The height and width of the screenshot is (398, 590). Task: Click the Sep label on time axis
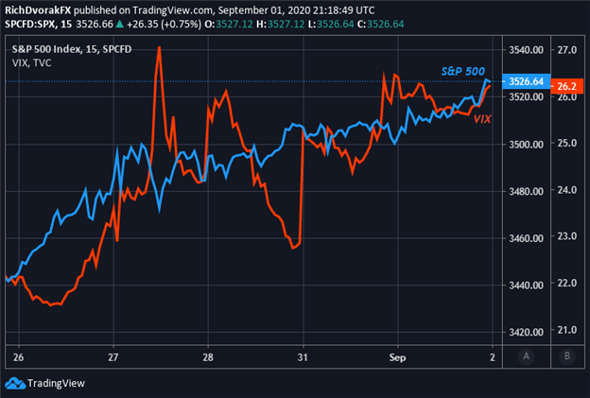tap(397, 357)
